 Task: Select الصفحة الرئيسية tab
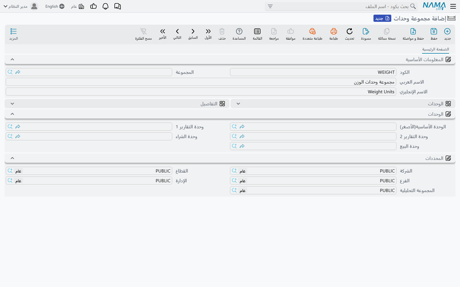coord(436,49)
